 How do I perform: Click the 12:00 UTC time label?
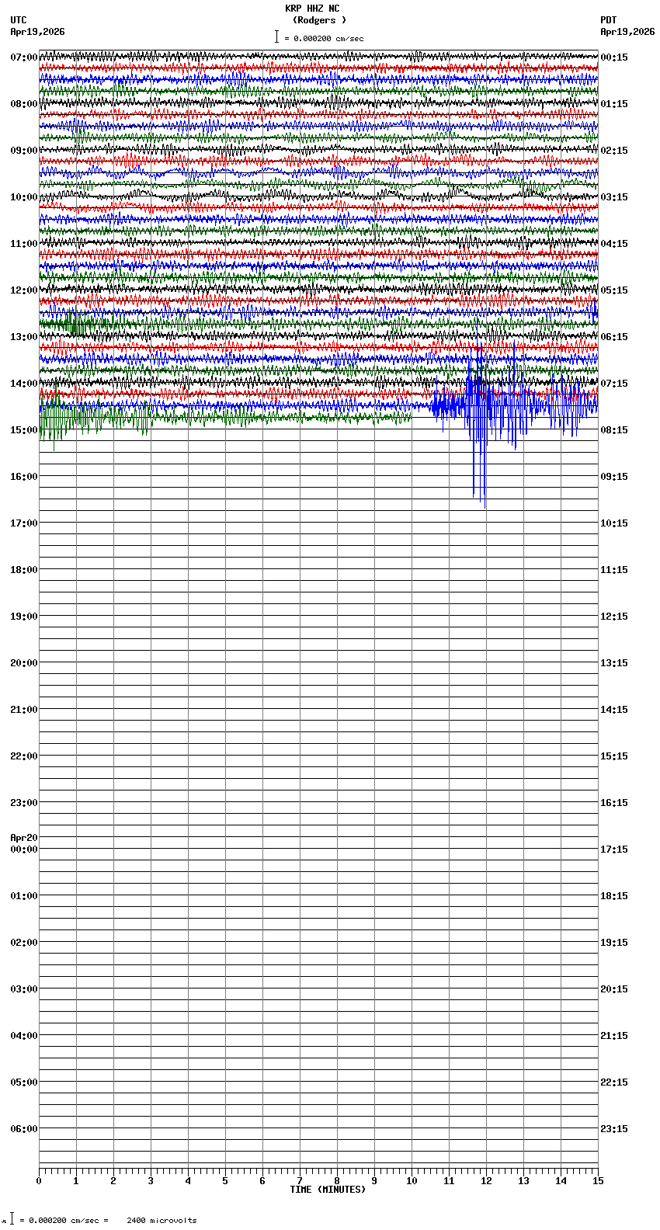pyautogui.click(x=24, y=290)
